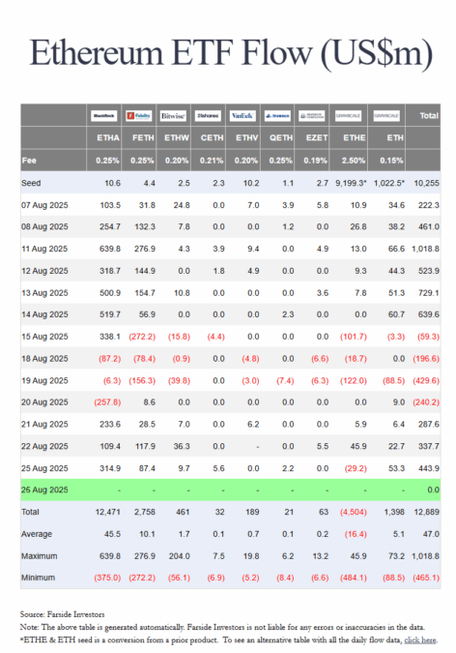Click the 523.9 total value

pyautogui.click(x=429, y=271)
